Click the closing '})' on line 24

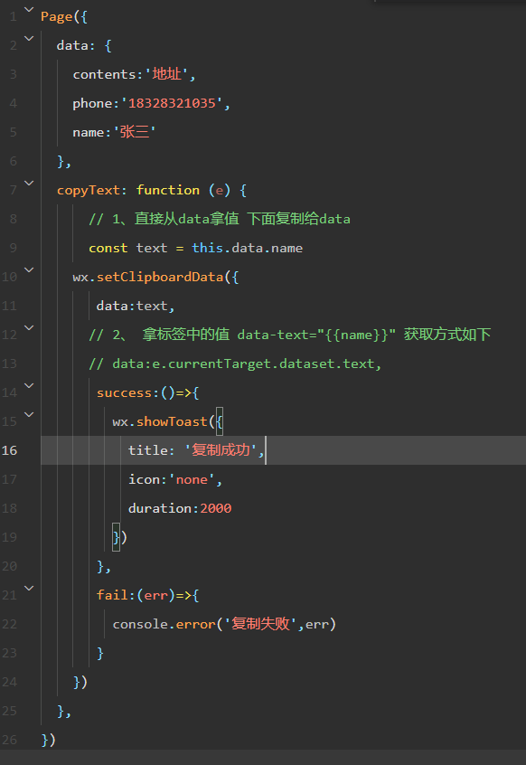click(80, 682)
